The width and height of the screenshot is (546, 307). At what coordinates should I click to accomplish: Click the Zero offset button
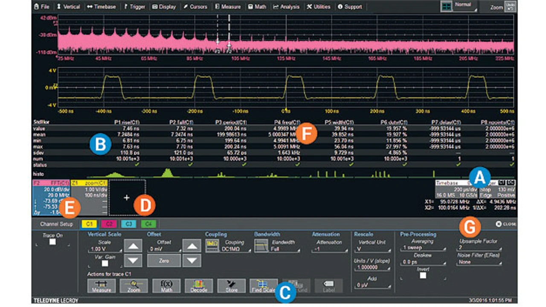click(x=163, y=261)
